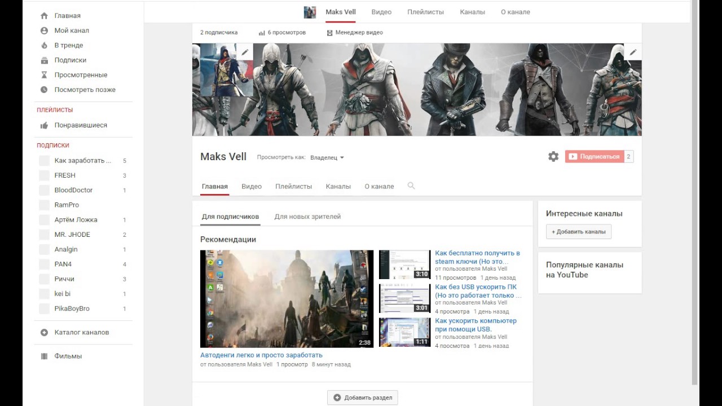Click the Analgin subscription avatar
This screenshot has height=406, width=722.
point(44,249)
